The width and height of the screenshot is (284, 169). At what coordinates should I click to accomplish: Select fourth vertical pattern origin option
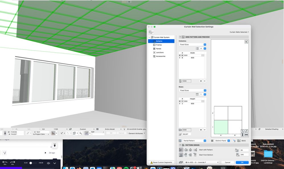click(x=195, y=155)
